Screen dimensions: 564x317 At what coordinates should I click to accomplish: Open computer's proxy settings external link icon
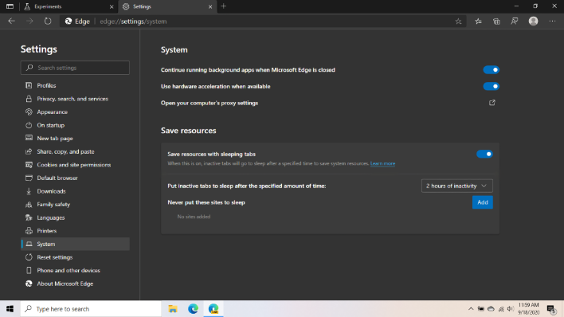coord(492,103)
